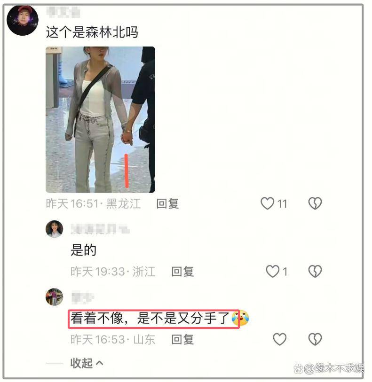Dislike the 黑龙江 comment with broken heart

tap(315, 203)
